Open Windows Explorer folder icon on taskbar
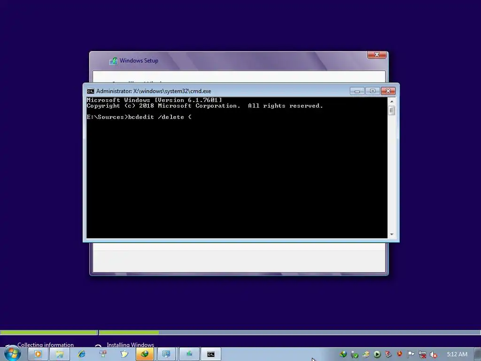The image size is (481, 361). (60, 354)
